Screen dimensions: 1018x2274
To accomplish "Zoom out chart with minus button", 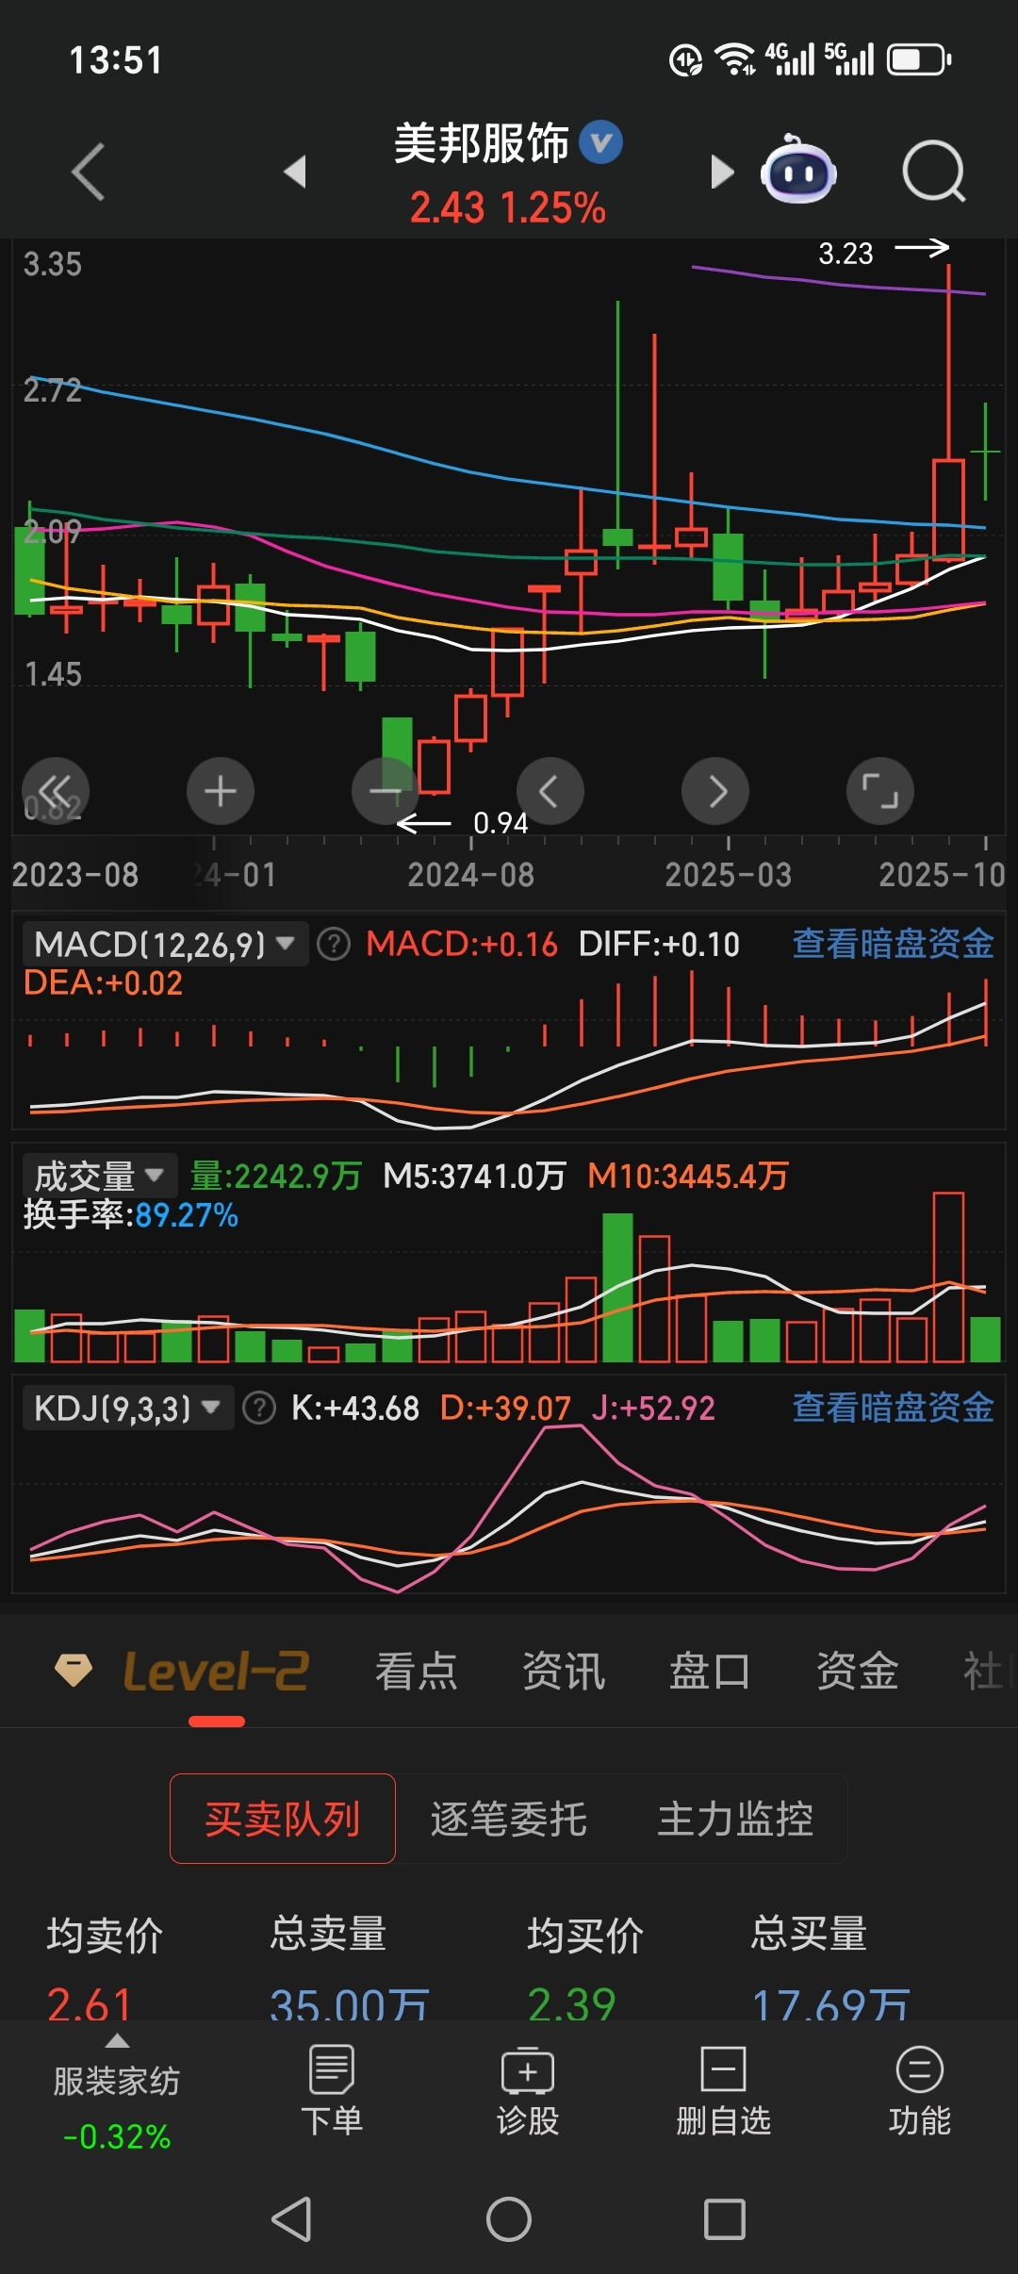I will click(386, 791).
